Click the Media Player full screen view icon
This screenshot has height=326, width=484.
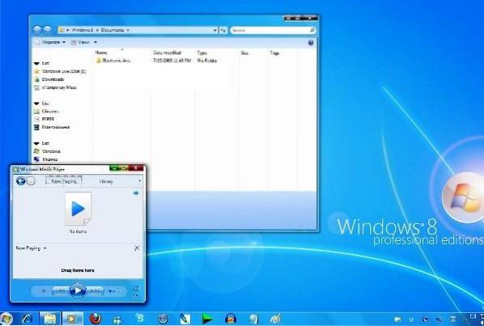coord(136,288)
